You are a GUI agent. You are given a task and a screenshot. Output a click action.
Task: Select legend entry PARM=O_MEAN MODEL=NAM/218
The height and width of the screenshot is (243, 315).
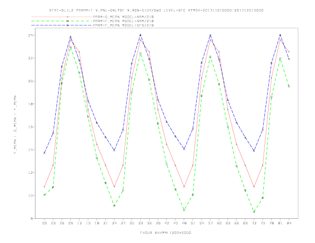point(123,17)
